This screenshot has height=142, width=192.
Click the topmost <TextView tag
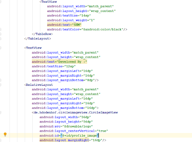pos(48,2)
